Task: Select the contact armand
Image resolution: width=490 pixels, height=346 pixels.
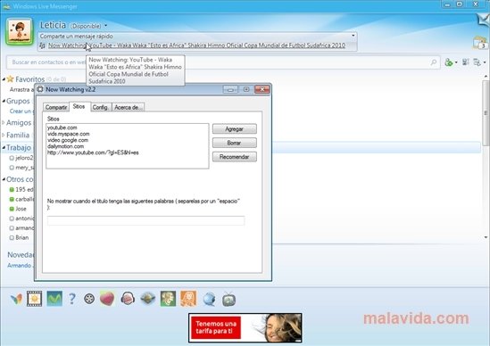Action: pos(21,228)
